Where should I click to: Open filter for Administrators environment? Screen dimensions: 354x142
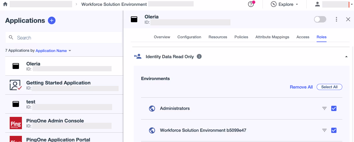tap(324, 108)
